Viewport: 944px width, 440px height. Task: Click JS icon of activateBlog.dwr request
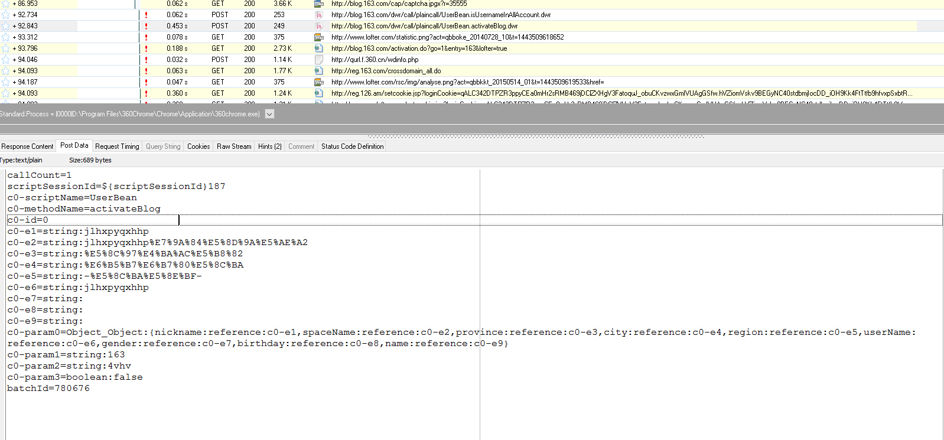point(319,26)
